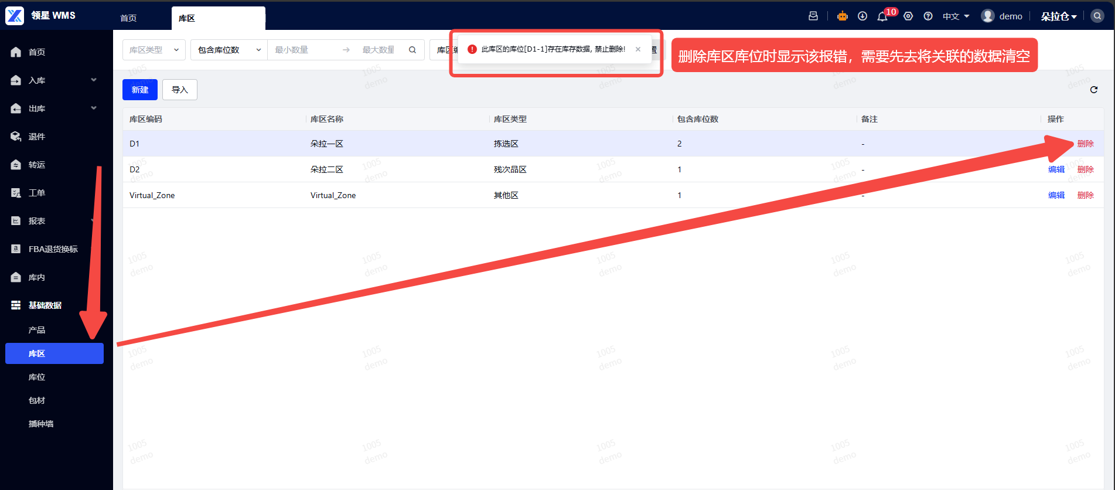This screenshot has height=490, width=1115.
Task: Click the 转运 transfer icon in sidebar
Action: [16, 165]
